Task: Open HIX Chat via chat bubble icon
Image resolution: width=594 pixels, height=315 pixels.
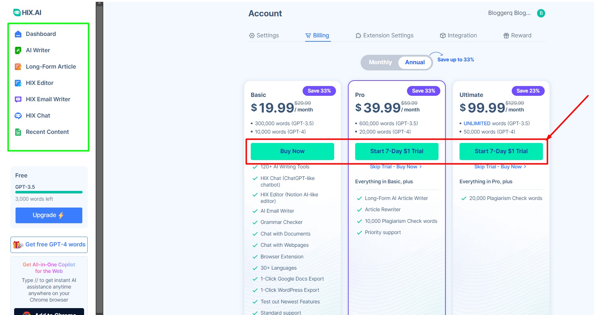Action: 18,116
